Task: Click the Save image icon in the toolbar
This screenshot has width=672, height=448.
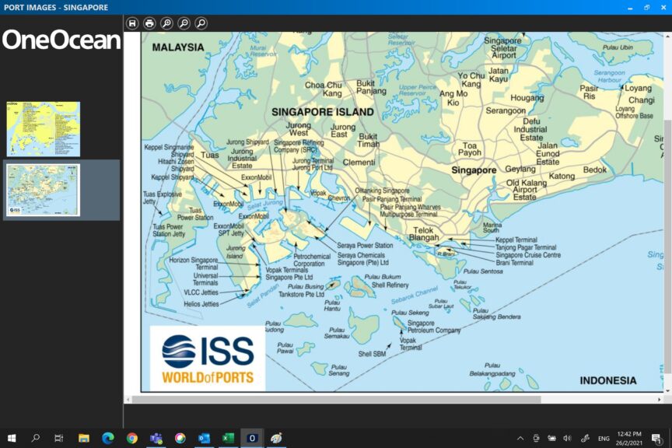Action: (132, 23)
